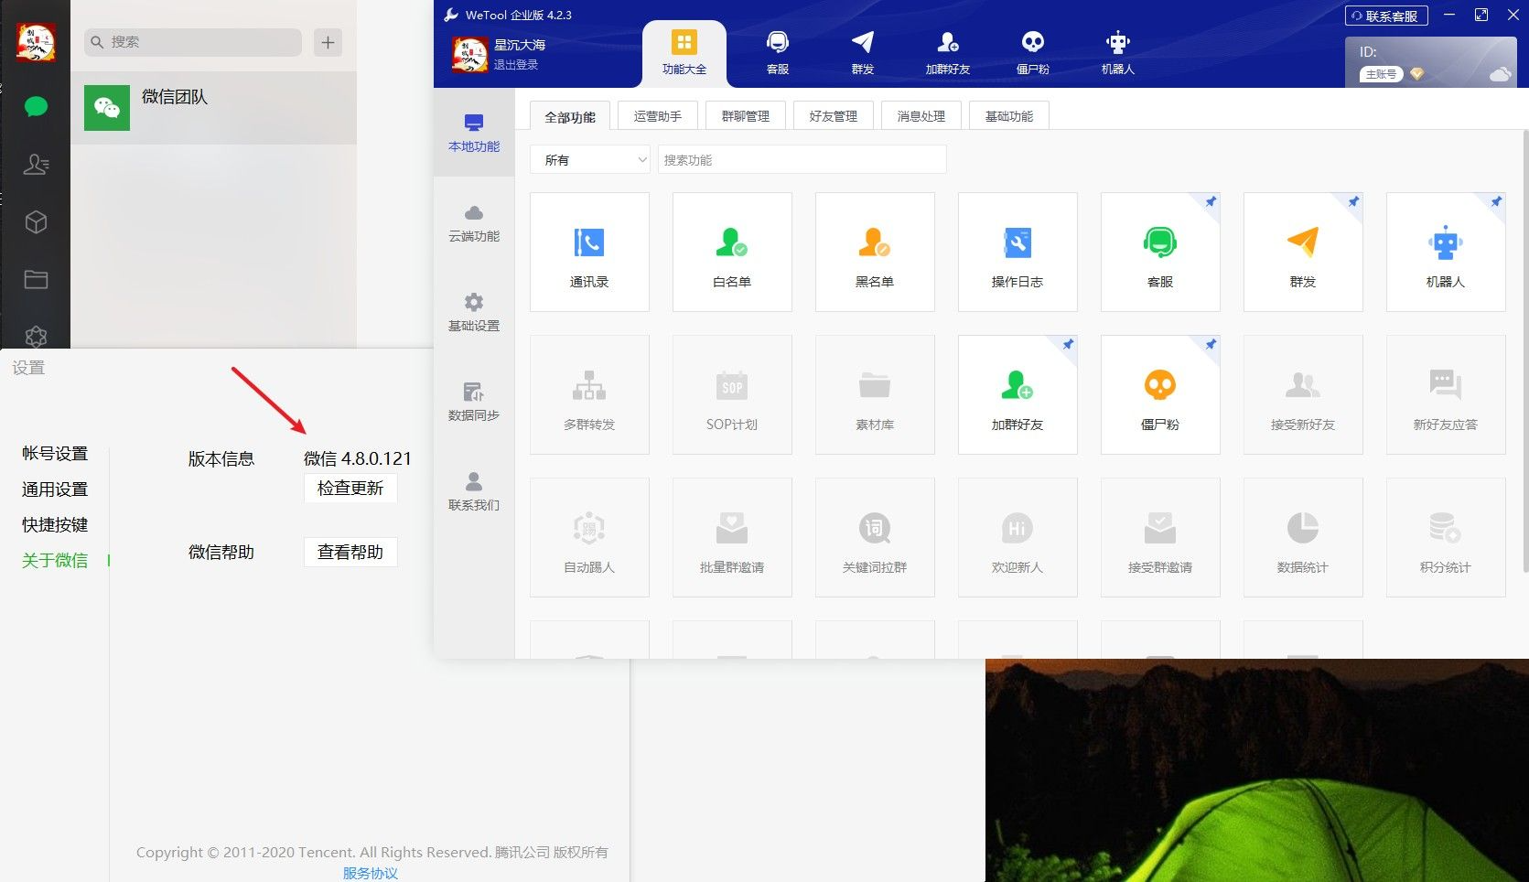
Task: Open the 群发 tile in function grid
Action: [x=1303, y=252]
